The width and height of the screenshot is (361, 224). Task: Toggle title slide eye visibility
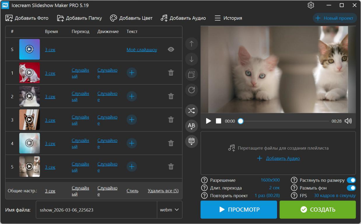pyautogui.click(x=171, y=50)
